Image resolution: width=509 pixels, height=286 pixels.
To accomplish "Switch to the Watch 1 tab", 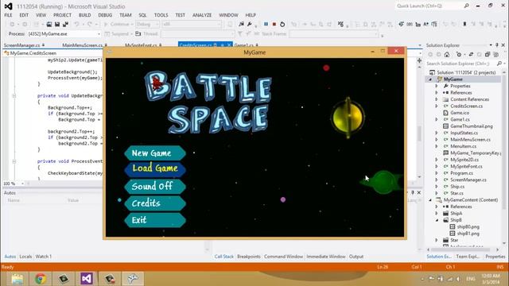I will click(x=44, y=257).
